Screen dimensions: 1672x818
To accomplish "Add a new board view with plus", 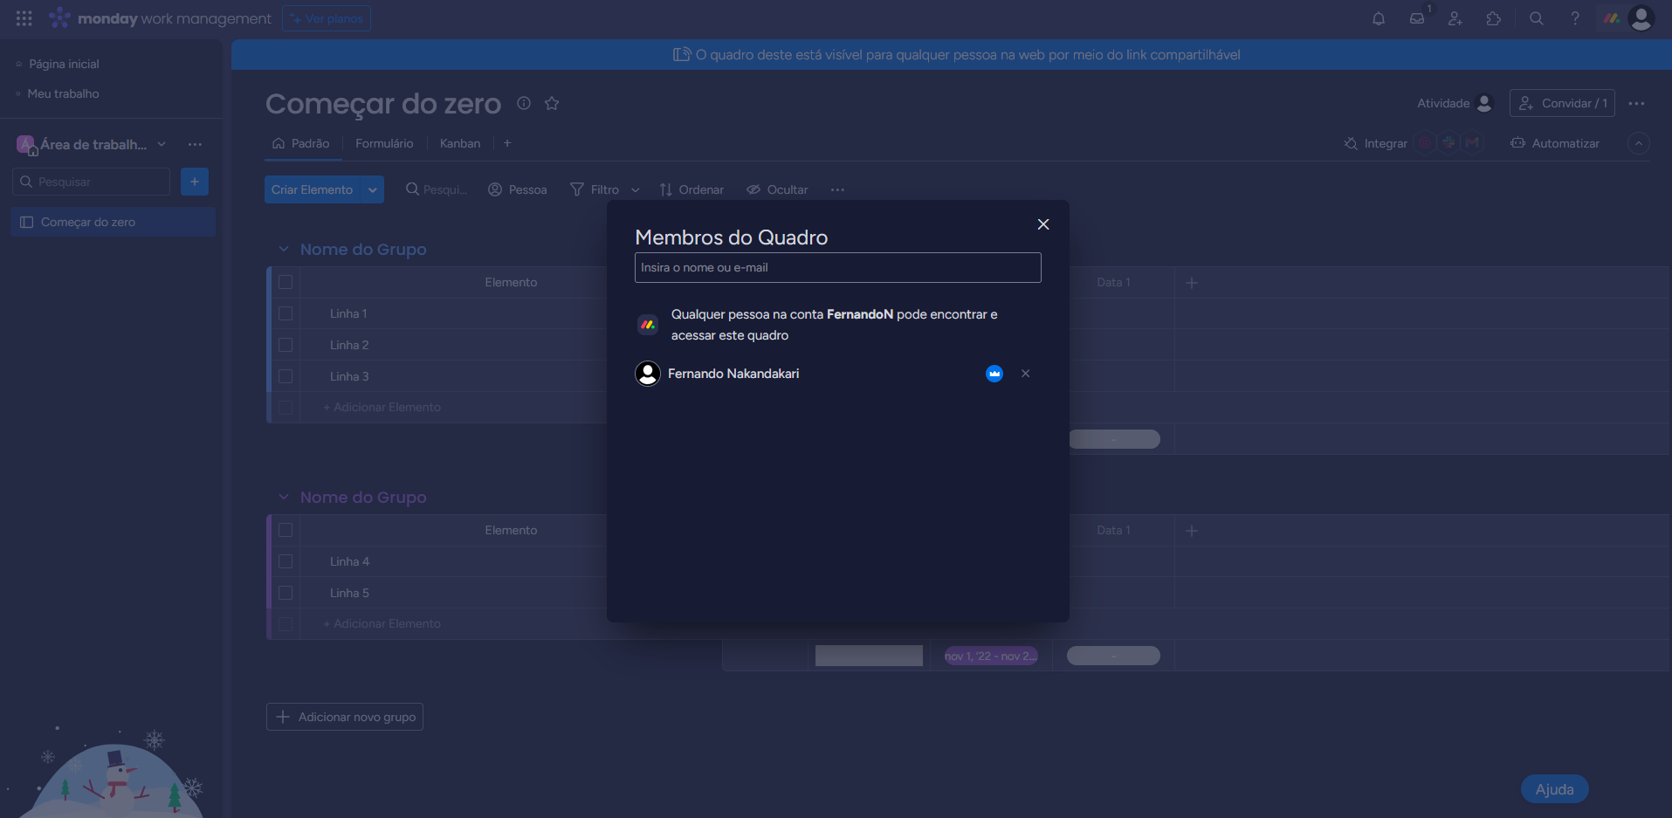I will [507, 143].
